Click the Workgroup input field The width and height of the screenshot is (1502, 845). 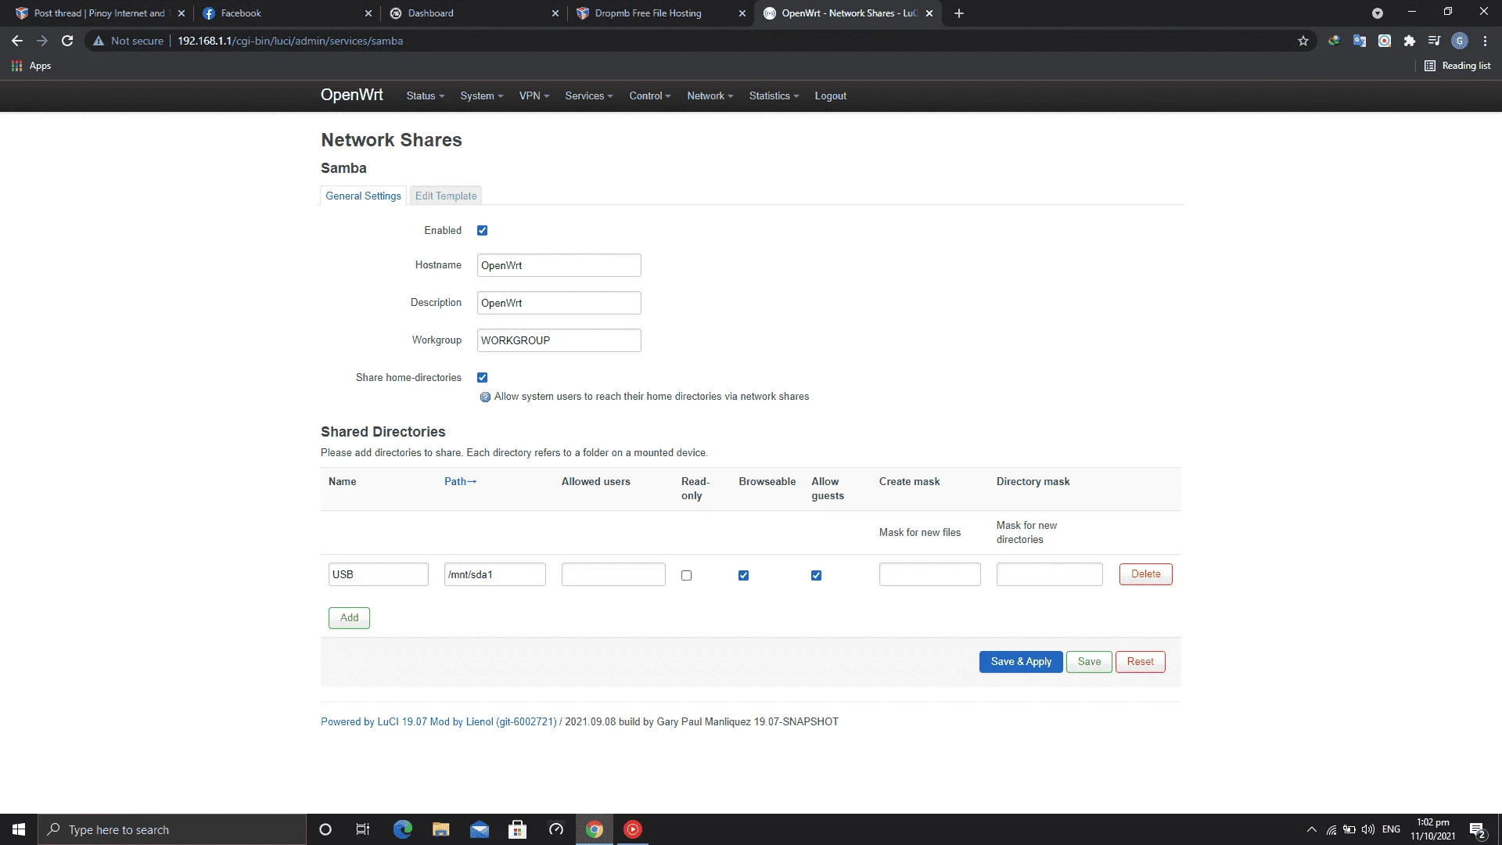(x=559, y=340)
